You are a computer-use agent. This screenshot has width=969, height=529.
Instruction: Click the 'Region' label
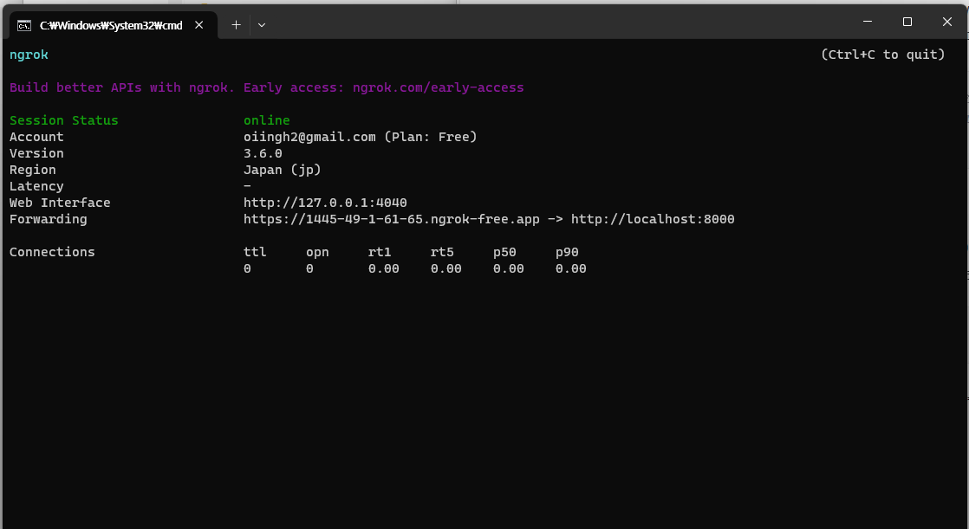click(x=33, y=170)
